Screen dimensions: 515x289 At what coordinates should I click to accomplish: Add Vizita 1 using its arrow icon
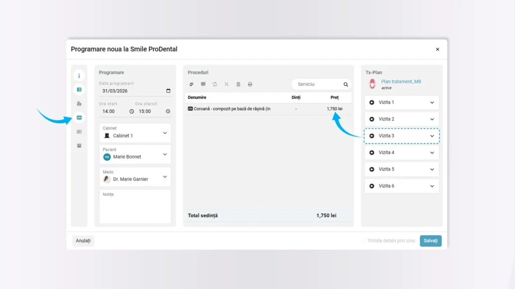[372, 102]
